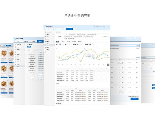Click the topmost menu icon in center window sidebar
Image resolution: width=155 pixels, height=116 pixels.
click(x=45, y=32)
